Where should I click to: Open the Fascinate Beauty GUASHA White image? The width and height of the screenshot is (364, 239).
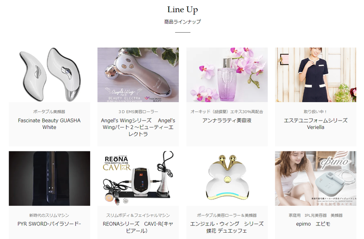(x=50, y=75)
